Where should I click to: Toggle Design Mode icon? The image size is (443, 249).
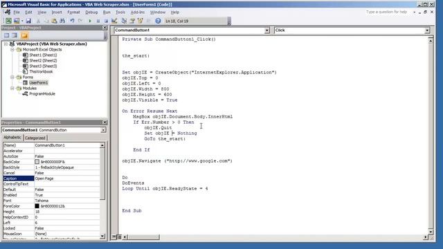(x=114, y=21)
